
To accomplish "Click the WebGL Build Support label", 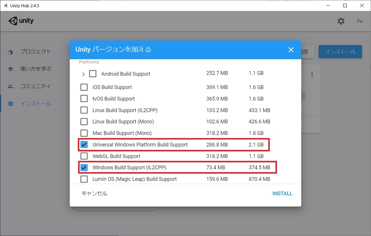I will pyautogui.click(x=116, y=156).
